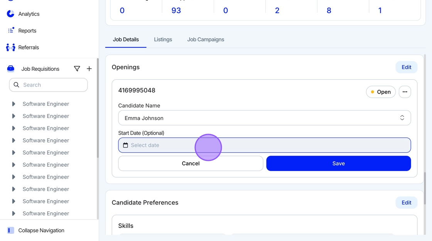Expand the first Software Engineer requisition
Viewport: 432px width, 241px height.
click(x=13, y=104)
